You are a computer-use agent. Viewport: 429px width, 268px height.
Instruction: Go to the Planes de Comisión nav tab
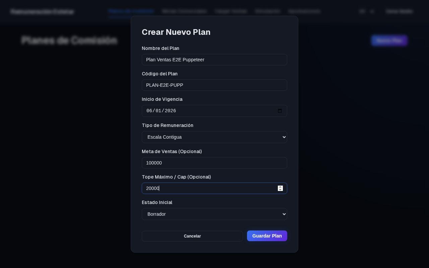[x=131, y=11]
